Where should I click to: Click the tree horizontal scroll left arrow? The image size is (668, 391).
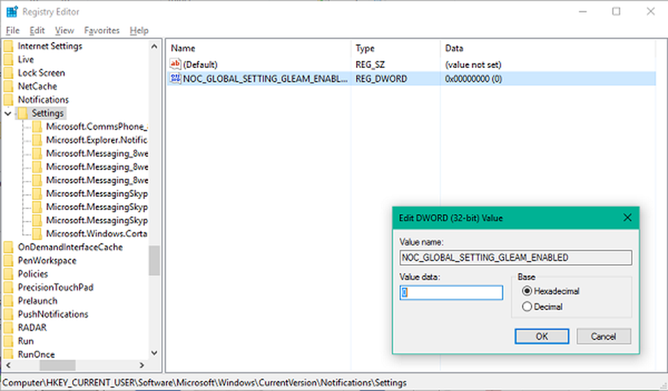coord(8,365)
